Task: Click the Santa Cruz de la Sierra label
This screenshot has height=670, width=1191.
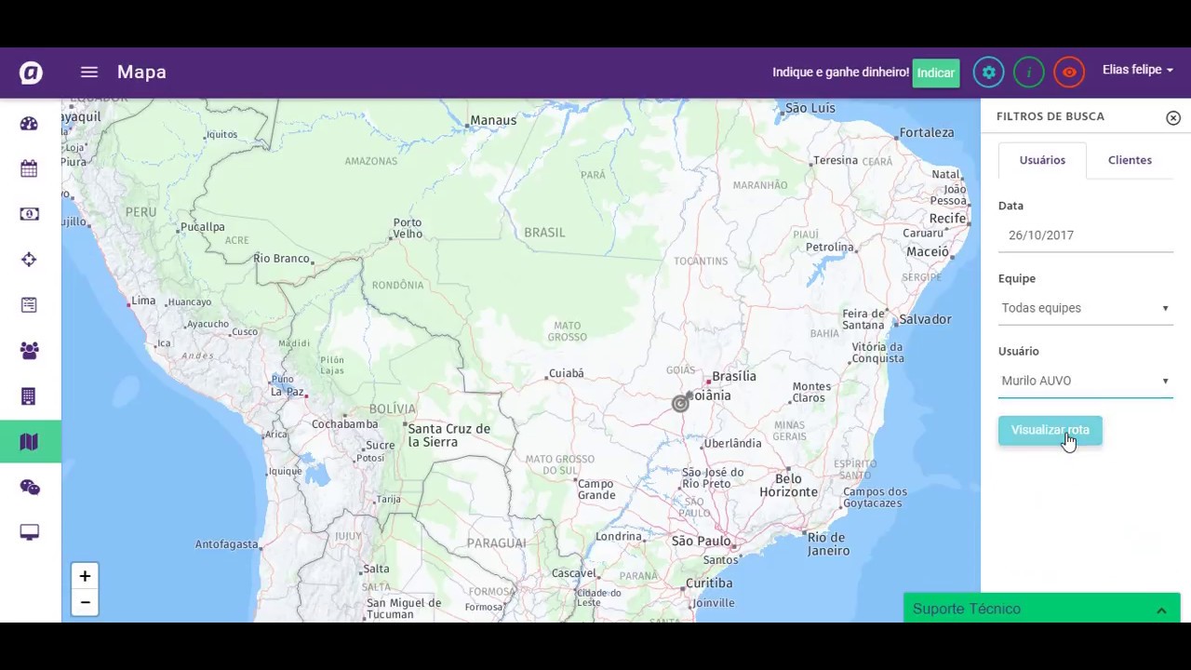Action: pos(448,435)
